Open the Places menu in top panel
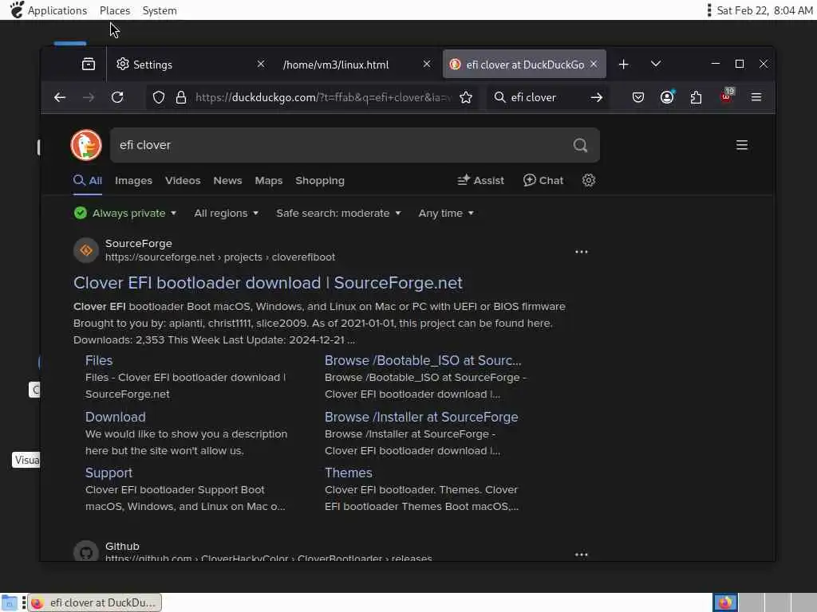Image resolution: width=817 pixels, height=612 pixels. (115, 10)
